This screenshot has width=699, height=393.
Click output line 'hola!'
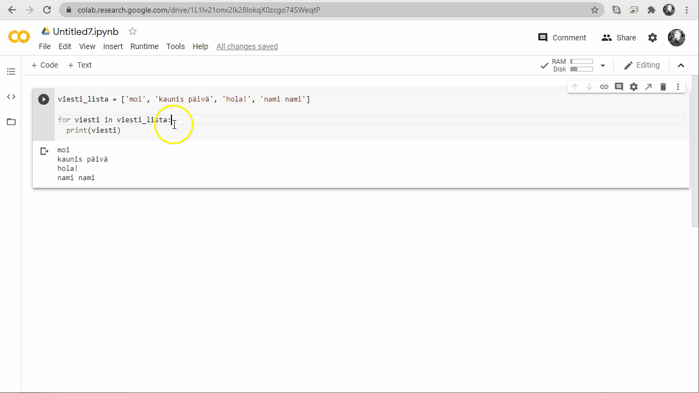tap(68, 169)
